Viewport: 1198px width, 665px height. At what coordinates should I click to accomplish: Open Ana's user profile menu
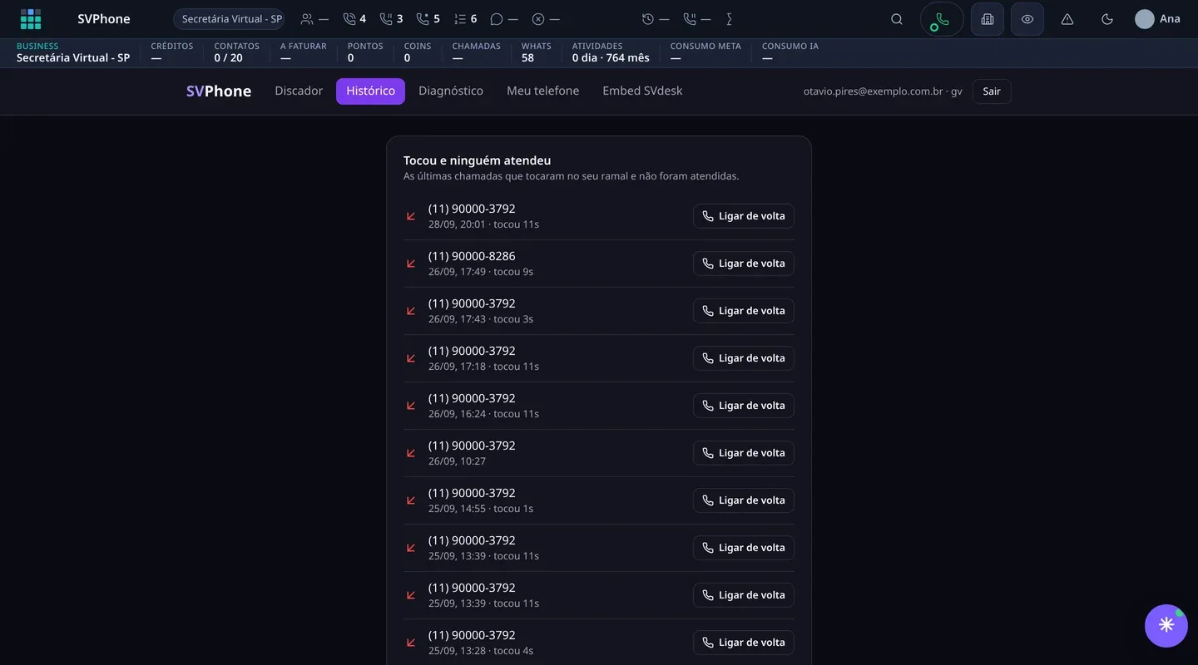pos(1157,19)
